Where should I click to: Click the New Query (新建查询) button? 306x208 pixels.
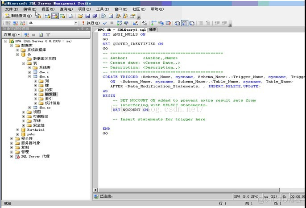18,16
